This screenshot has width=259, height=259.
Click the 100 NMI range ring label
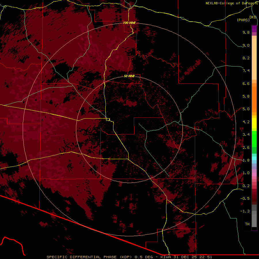(129, 23)
